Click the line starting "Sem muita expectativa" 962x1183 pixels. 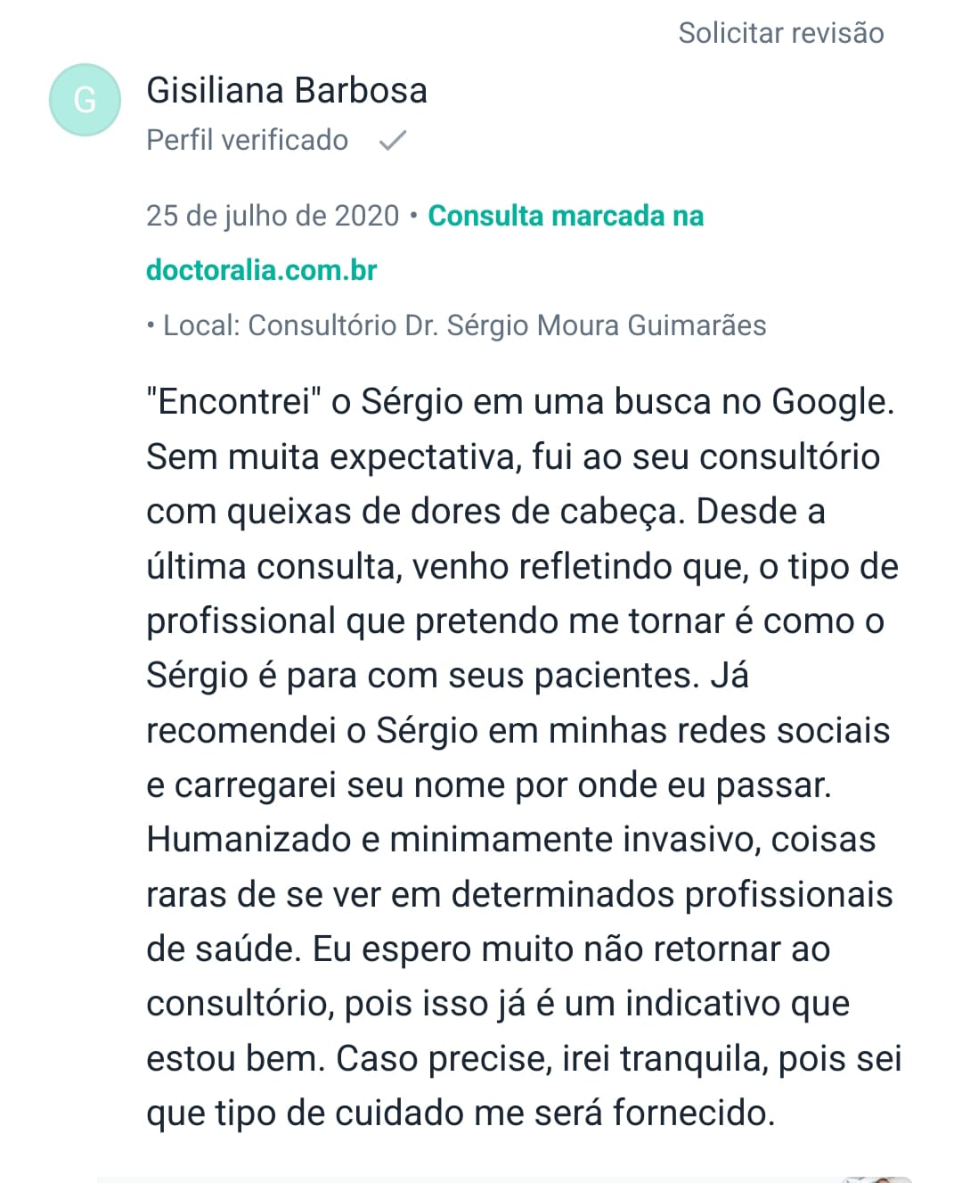(x=512, y=456)
